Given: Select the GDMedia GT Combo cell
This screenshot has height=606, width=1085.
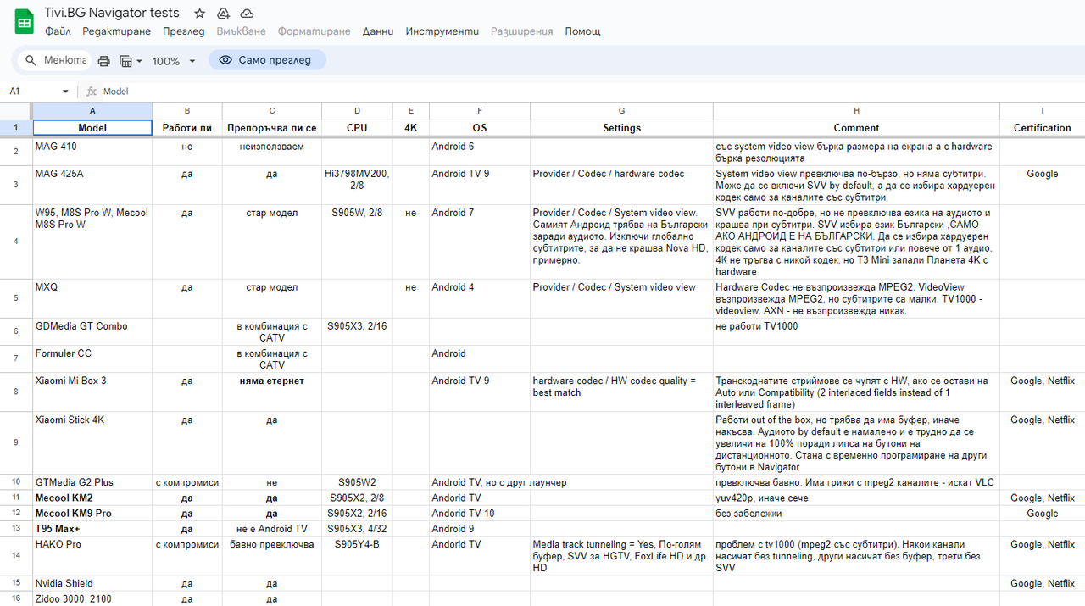Looking at the screenshot, I should pos(92,332).
